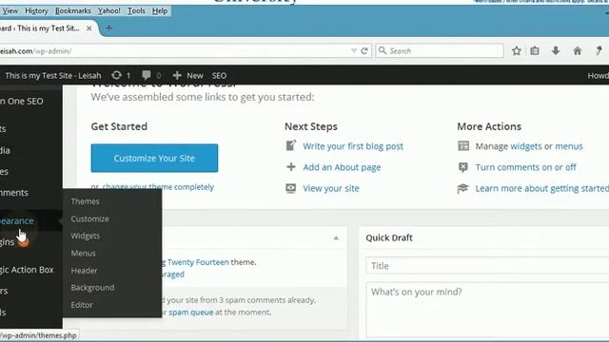
Task: Click the comments bubble icon in admin bar
Action: 147,75
